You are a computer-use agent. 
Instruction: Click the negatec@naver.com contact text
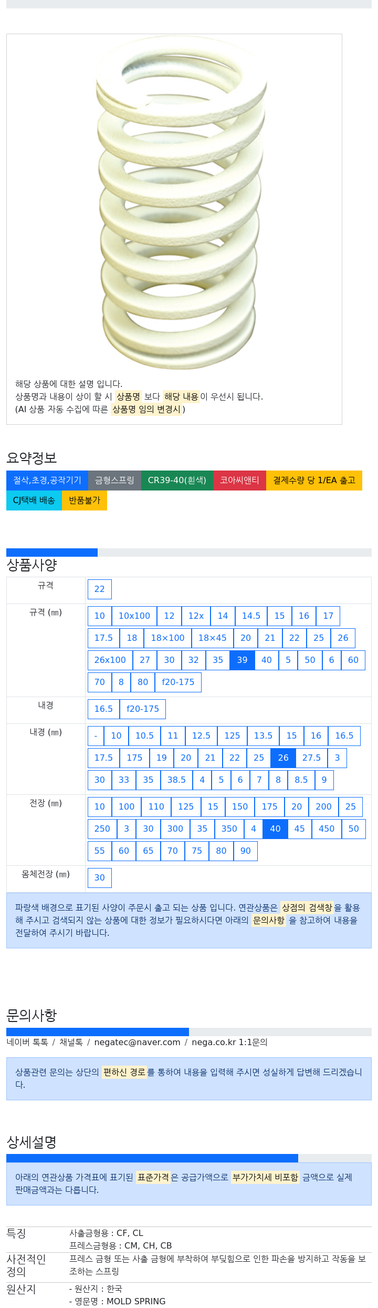click(x=137, y=1043)
